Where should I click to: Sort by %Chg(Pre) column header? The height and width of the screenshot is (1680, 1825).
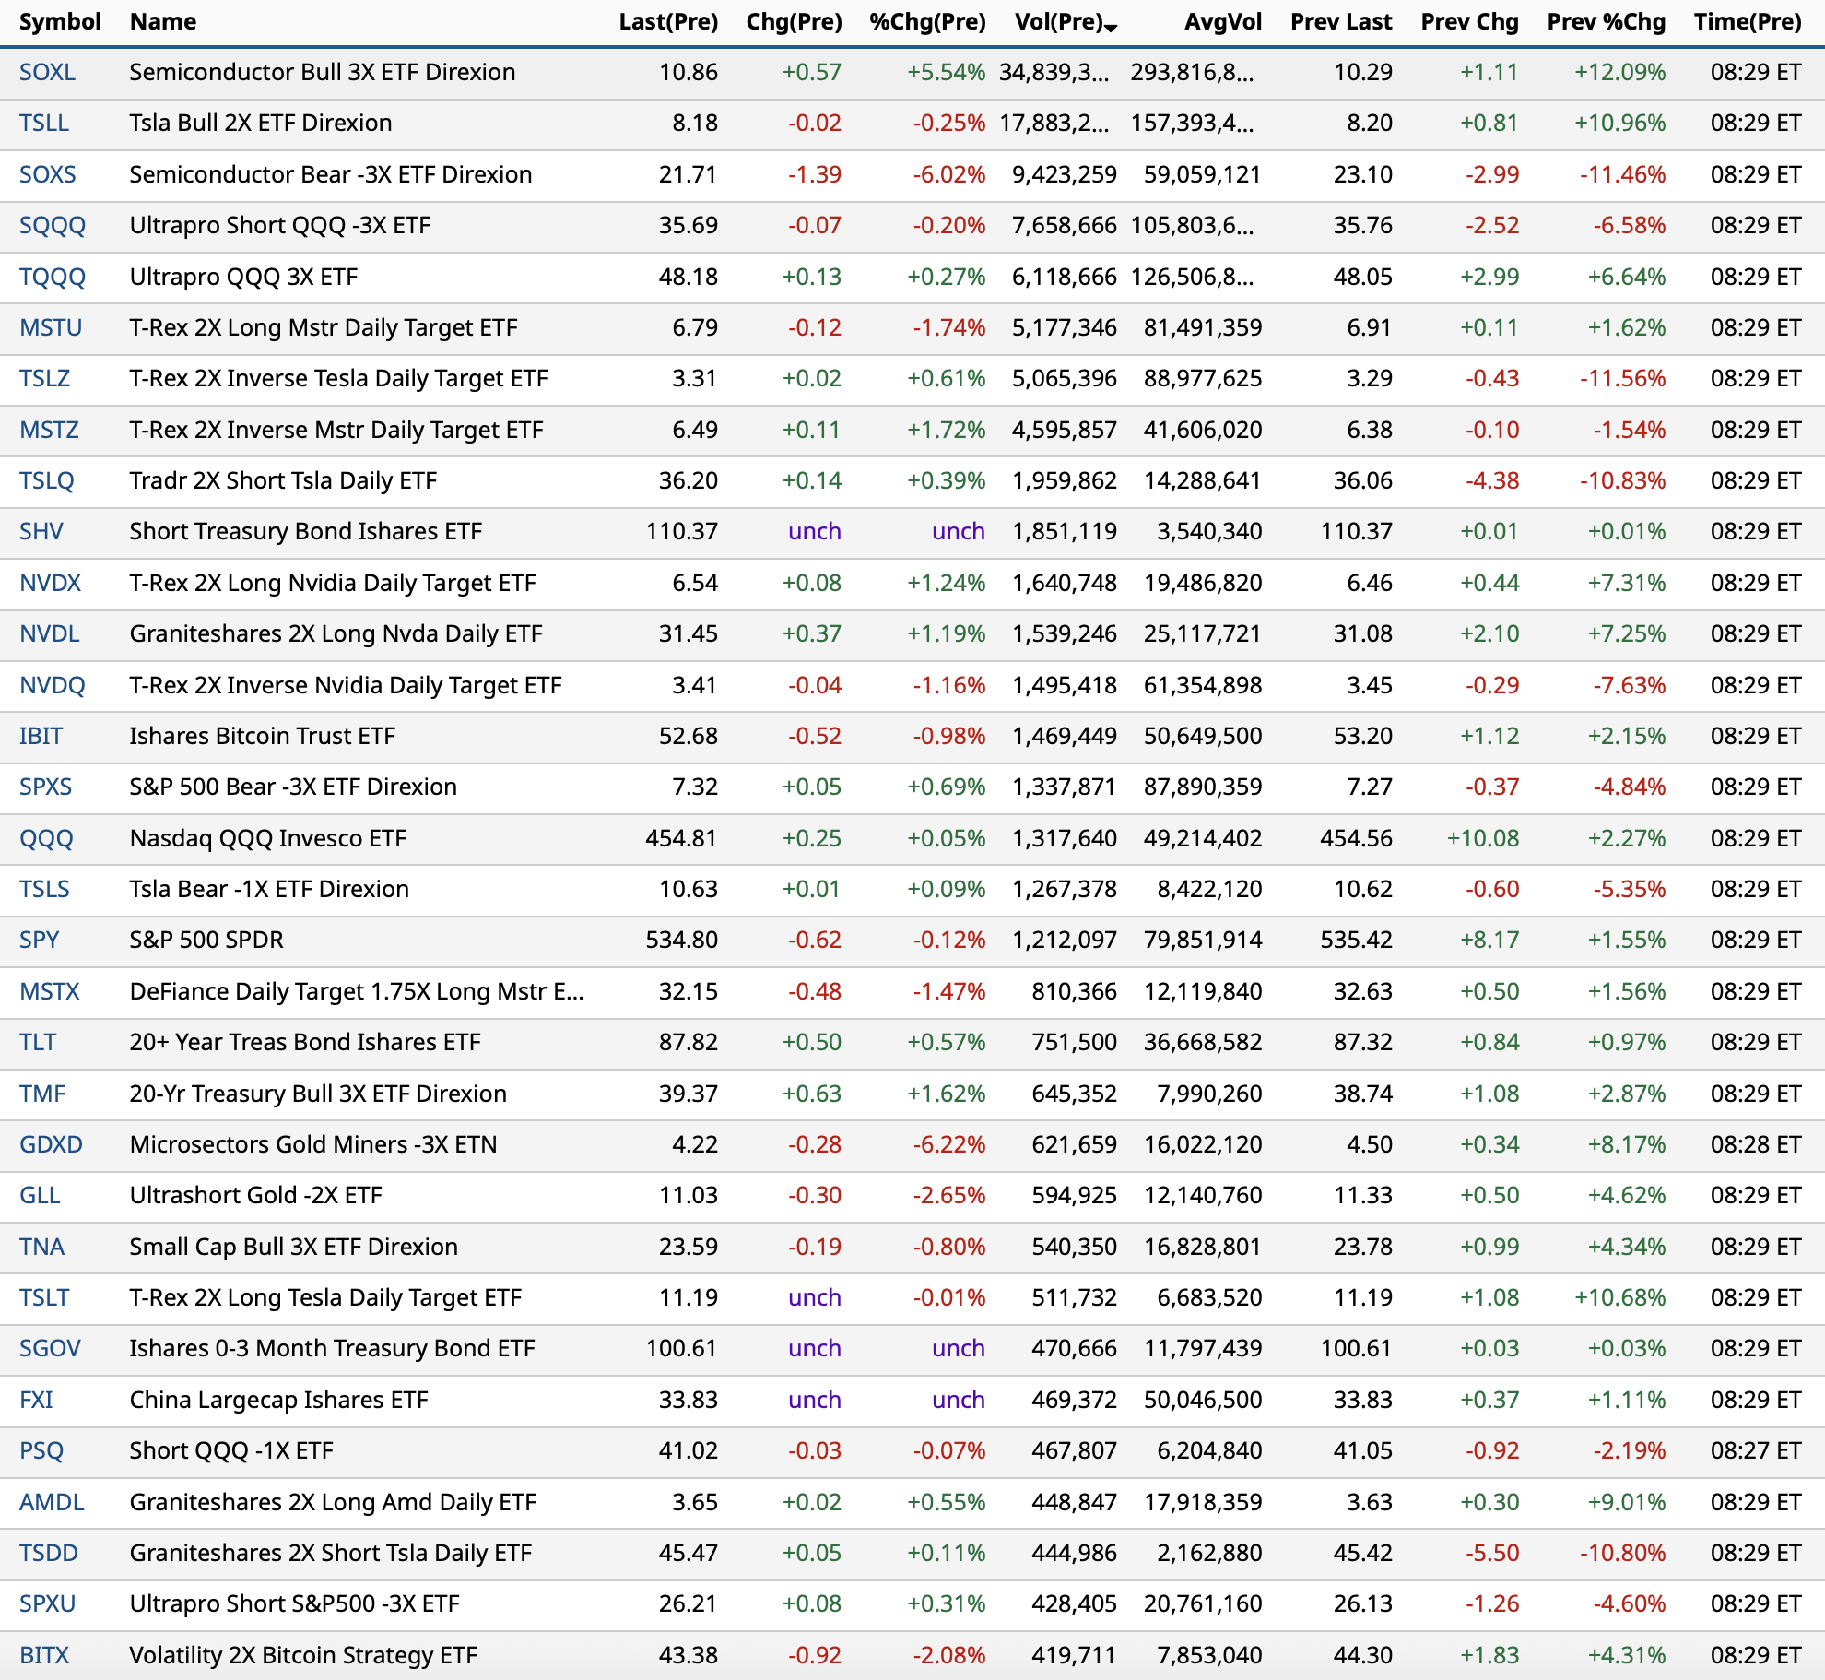pyautogui.click(x=926, y=21)
